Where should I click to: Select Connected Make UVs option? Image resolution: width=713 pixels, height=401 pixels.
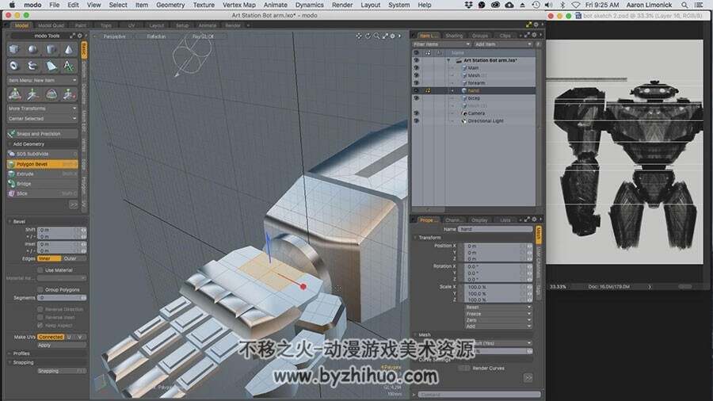tap(51, 337)
